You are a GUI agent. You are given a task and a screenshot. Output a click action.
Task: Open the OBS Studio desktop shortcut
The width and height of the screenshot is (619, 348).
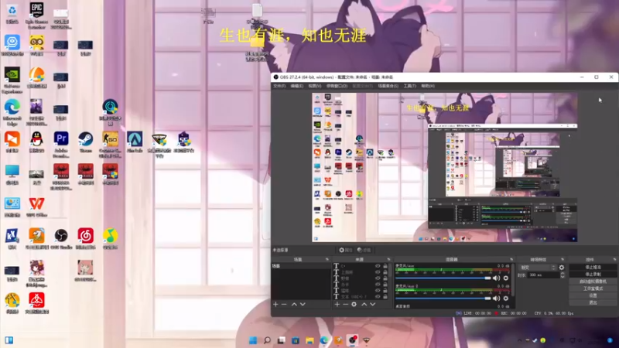pyautogui.click(x=61, y=239)
